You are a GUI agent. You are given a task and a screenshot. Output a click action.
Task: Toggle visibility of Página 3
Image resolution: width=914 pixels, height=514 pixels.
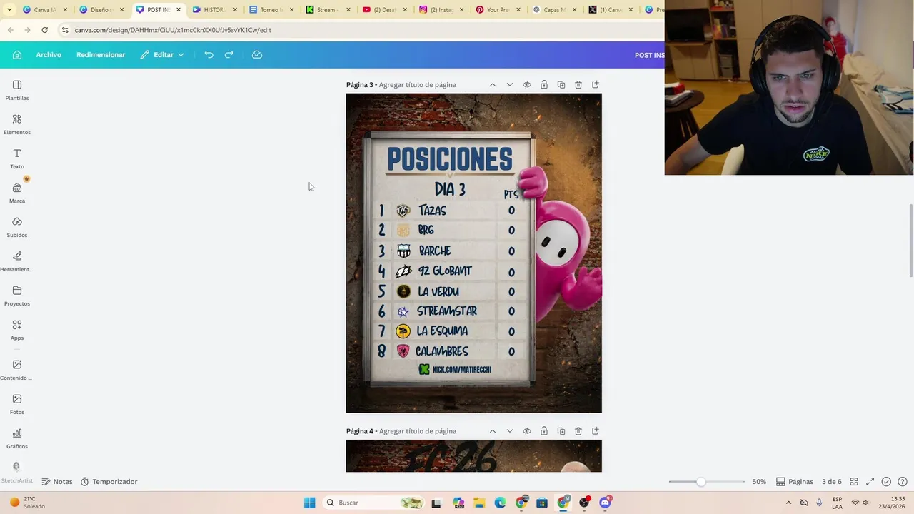click(527, 85)
